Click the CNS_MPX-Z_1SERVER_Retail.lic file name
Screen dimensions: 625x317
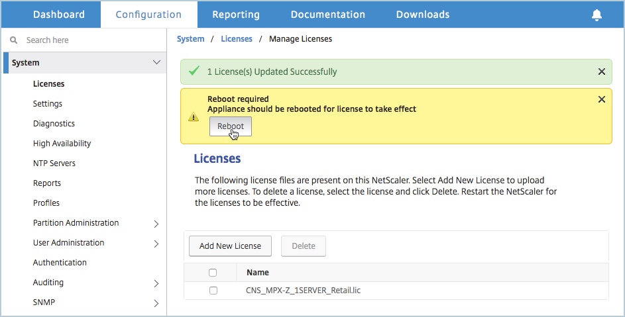click(304, 291)
